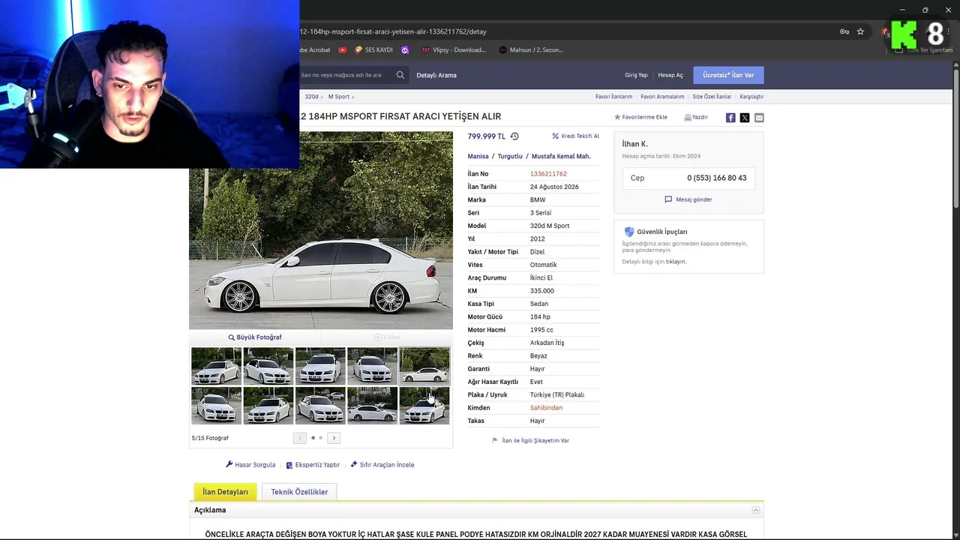Click the Mustafa Kemal Mah. location link
Viewport: 960px width, 540px height.
coord(561,157)
